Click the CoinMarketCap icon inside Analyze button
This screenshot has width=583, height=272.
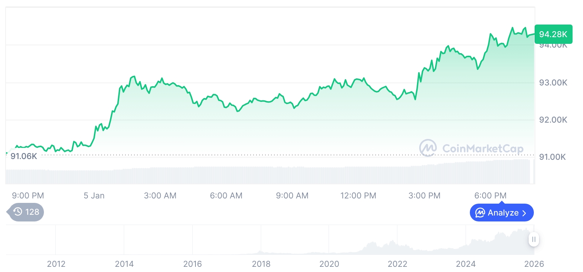click(480, 213)
